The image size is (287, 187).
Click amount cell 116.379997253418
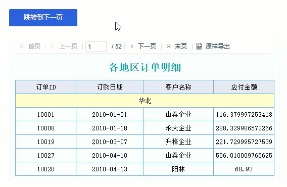[x=244, y=114]
